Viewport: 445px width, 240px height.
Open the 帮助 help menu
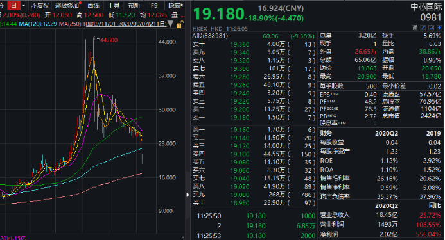[134, 5]
